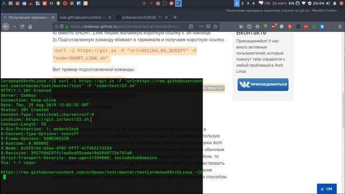The image size is (345, 194).
Task: Show sidebars toolbar icon
Action: pos(249,26)
